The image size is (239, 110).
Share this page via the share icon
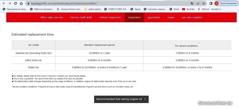point(198,3)
